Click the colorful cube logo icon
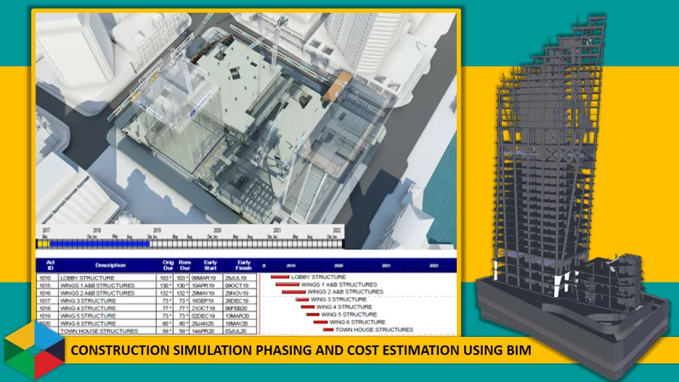The width and height of the screenshot is (679, 382). pos(34,349)
